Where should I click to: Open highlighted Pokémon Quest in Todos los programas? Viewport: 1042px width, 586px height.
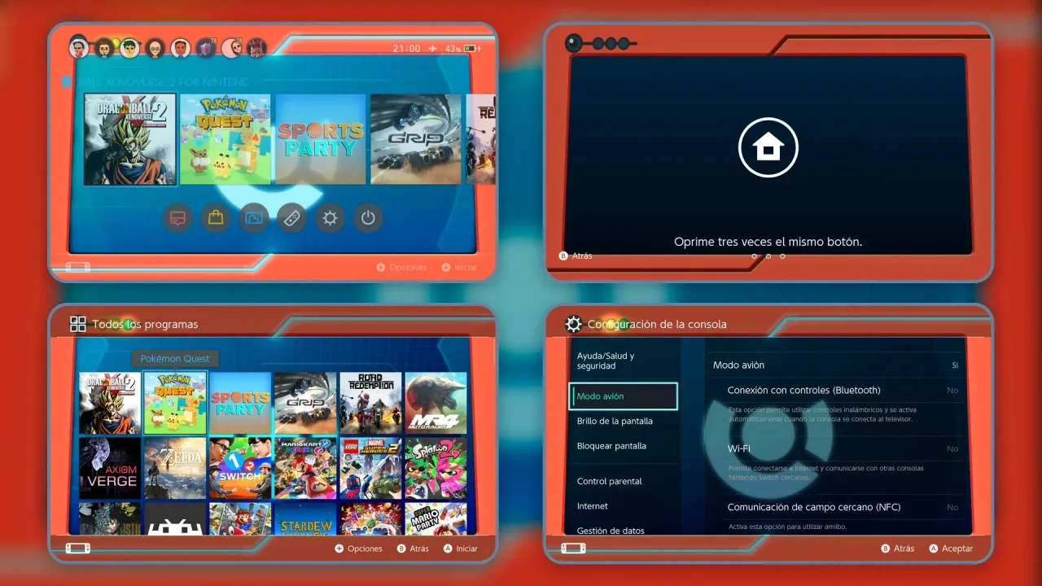pyautogui.click(x=175, y=403)
